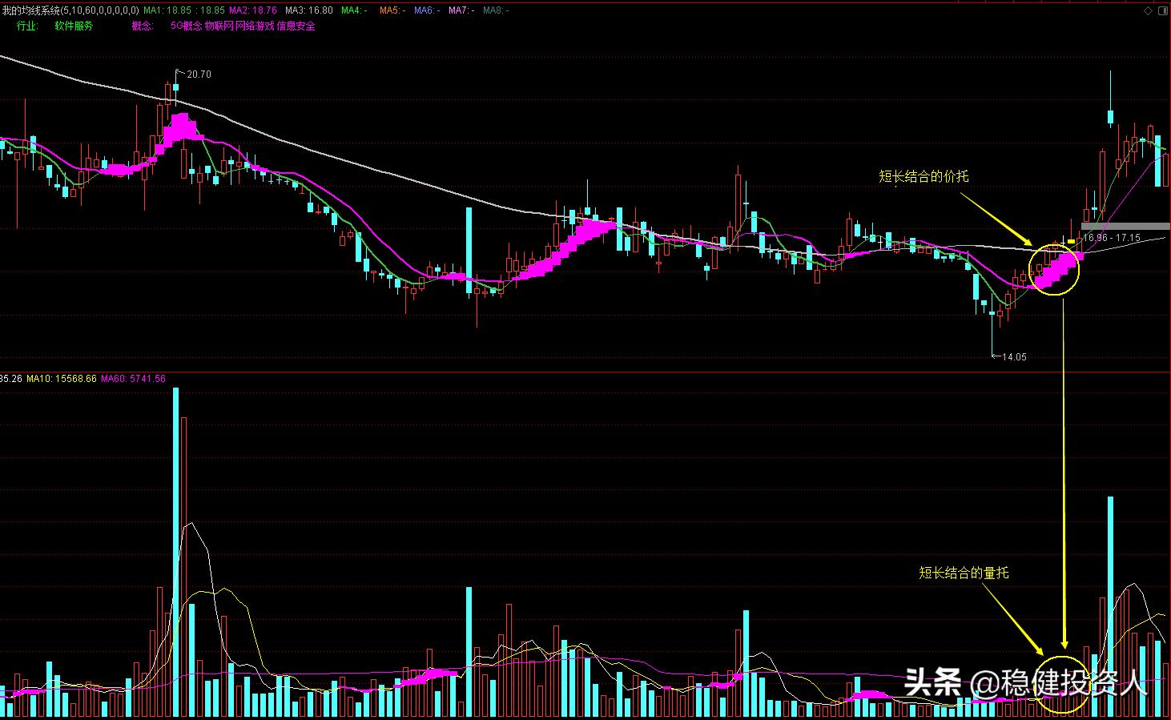This screenshot has height=720, width=1171.
Task: Click the side panel toggle icon
Action: pos(1163,10)
